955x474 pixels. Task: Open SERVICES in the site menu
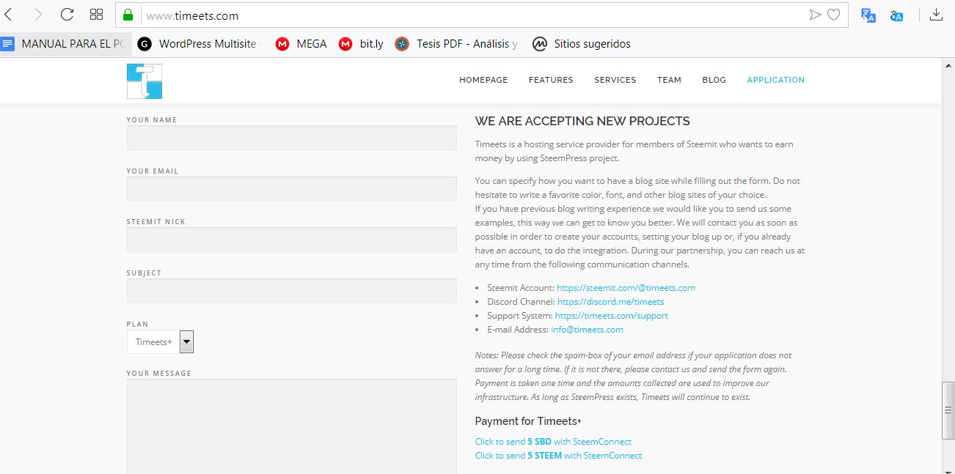point(615,80)
